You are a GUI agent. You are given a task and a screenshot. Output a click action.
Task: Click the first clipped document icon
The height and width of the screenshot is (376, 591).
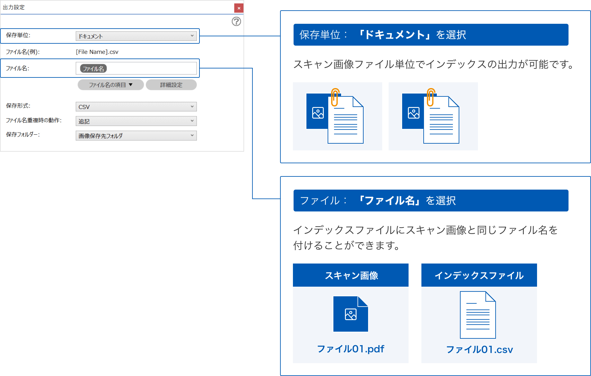point(335,116)
